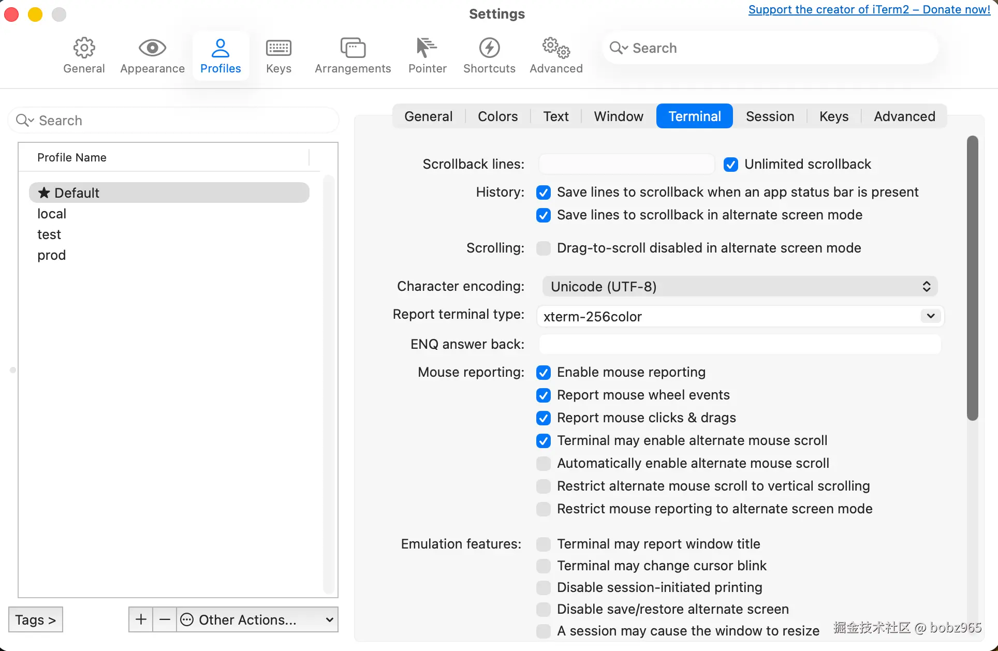Click the magnifier icon in settings search
998x651 pixels.
point(619,48)
